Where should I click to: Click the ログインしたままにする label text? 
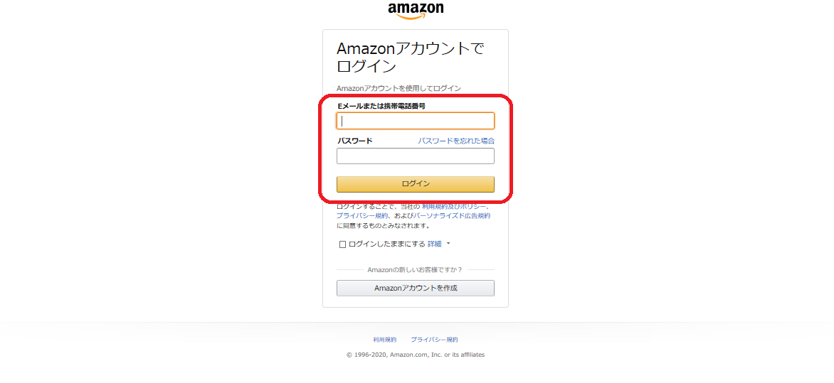coord(386,244)
